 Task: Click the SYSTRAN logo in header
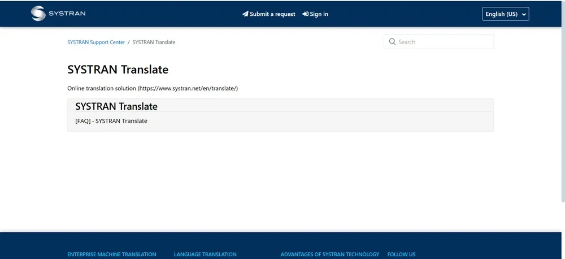click(58, 14)
